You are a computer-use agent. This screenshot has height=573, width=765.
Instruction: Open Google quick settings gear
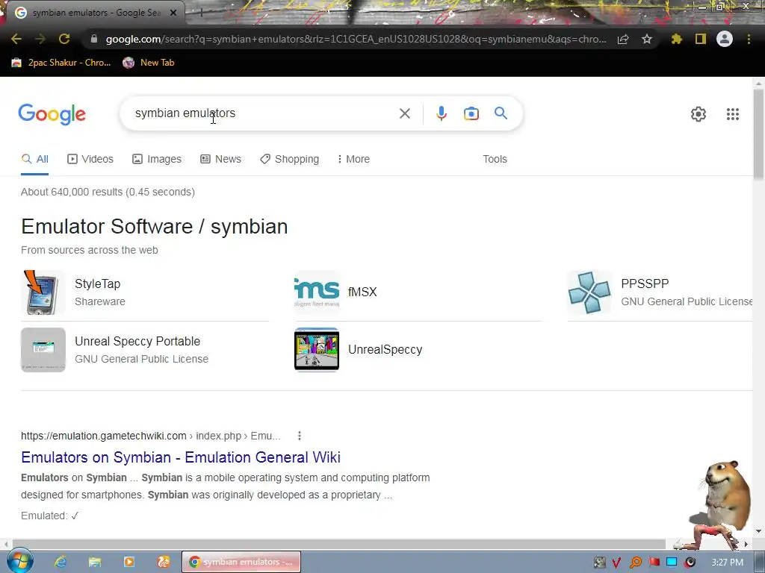699,114
